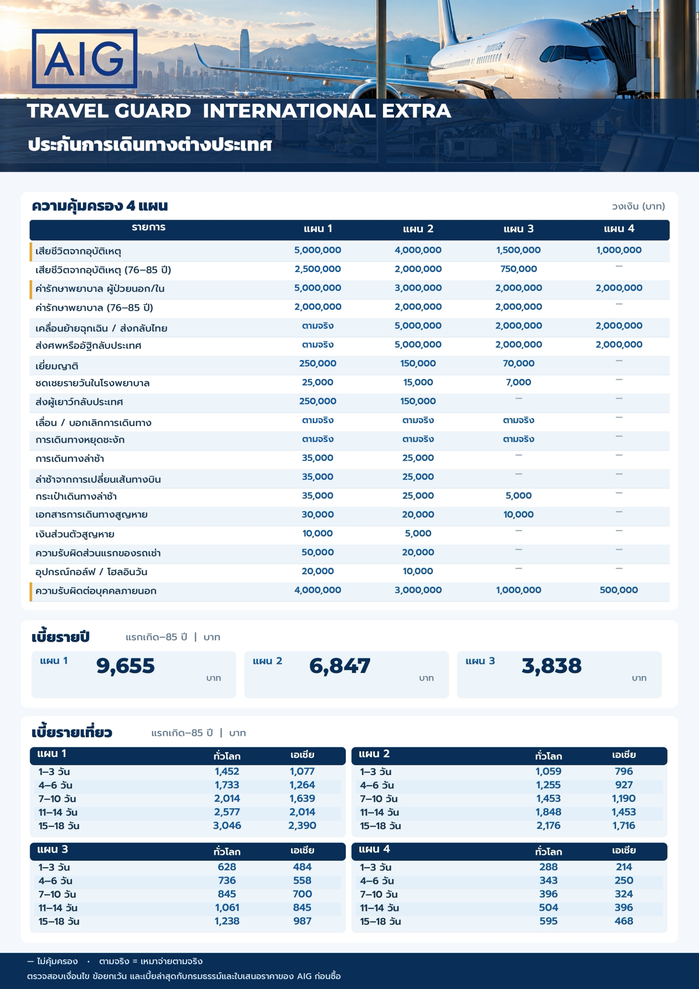Viewport: 699px width, 989px height.
Task: Select the "3,046" worldwide trip premium
Action: tap(227, 826)
